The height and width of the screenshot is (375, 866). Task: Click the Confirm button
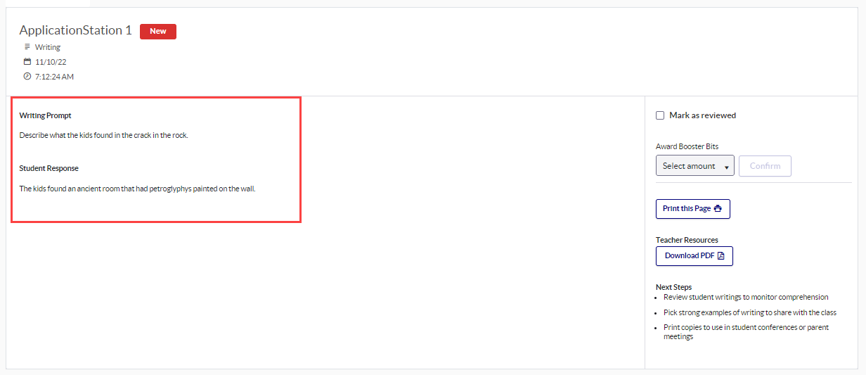click(x=765, y=166)
